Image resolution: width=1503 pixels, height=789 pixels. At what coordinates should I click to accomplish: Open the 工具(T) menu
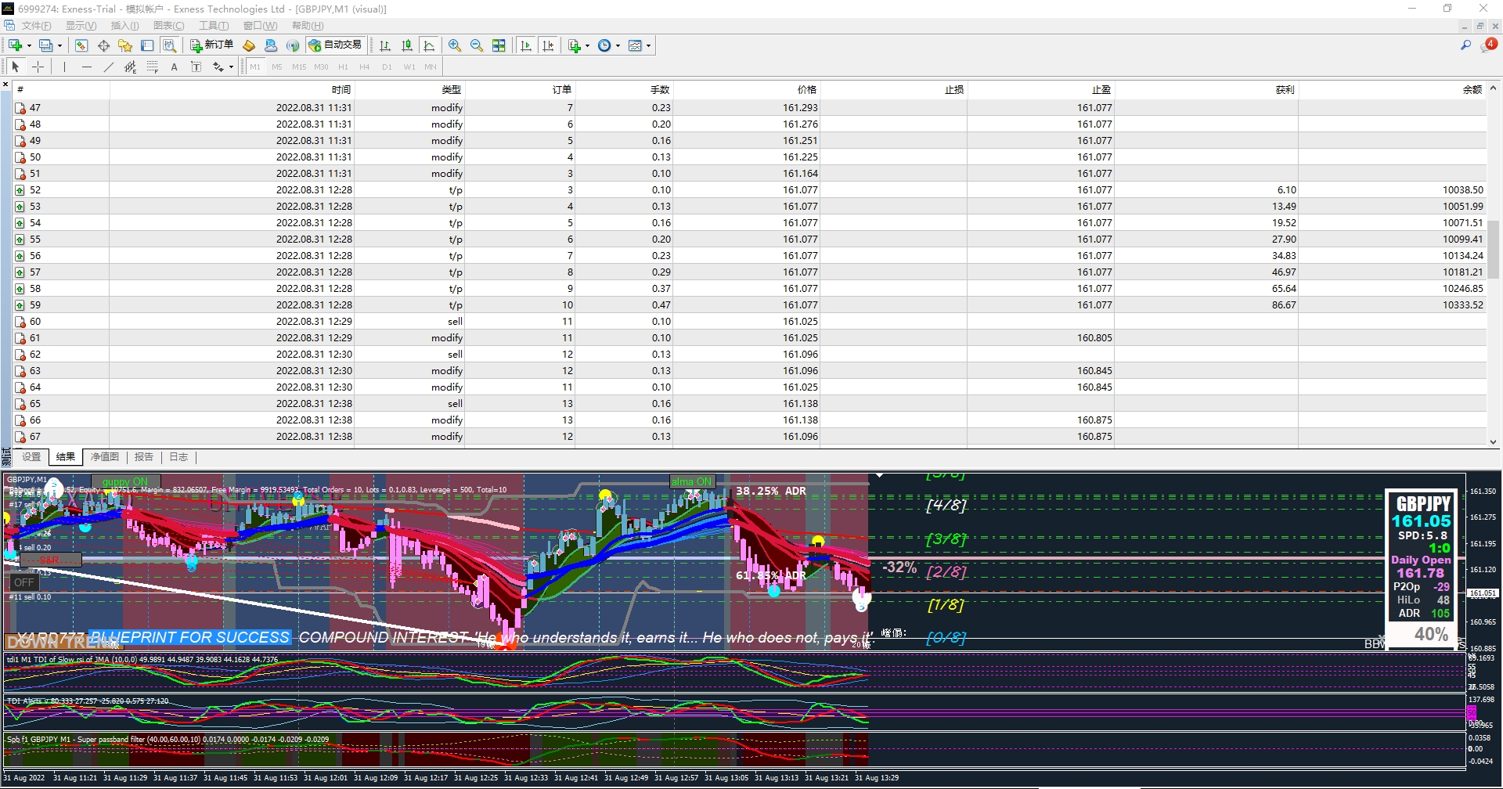[213, 26]
